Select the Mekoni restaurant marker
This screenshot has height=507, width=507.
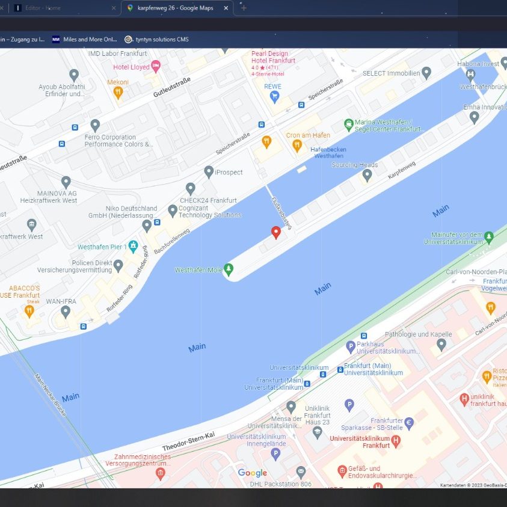click(x=118, y=93)
